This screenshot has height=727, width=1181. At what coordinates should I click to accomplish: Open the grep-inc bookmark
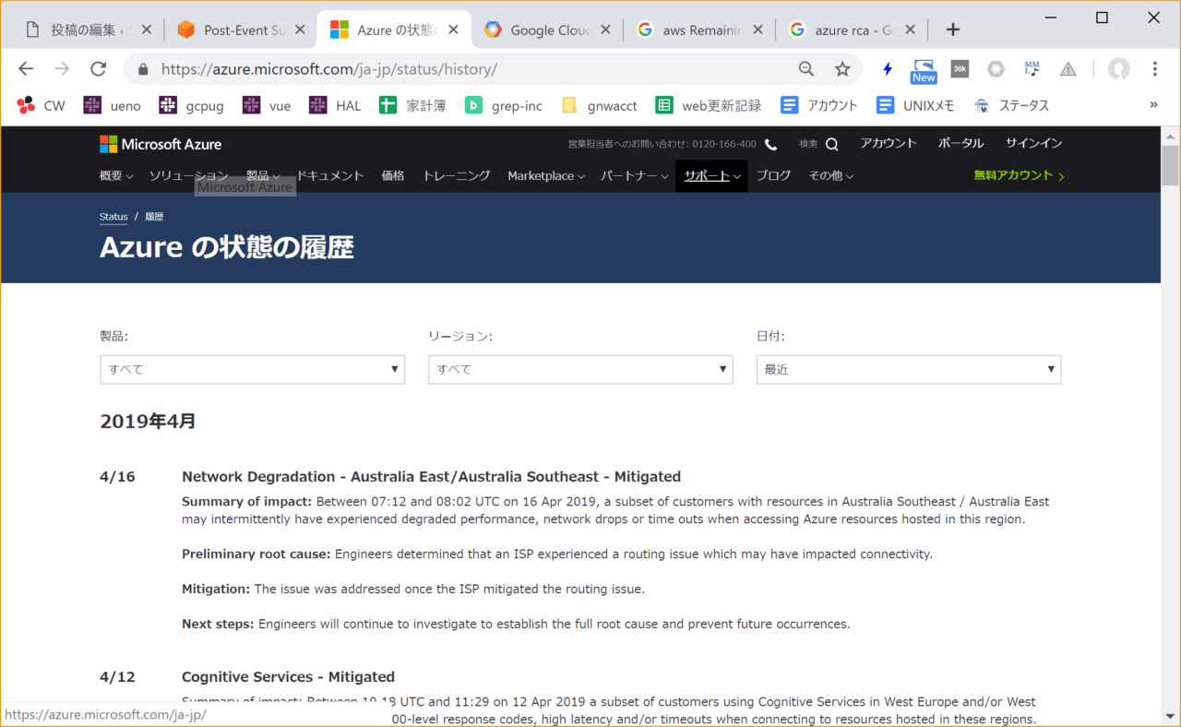504,105
